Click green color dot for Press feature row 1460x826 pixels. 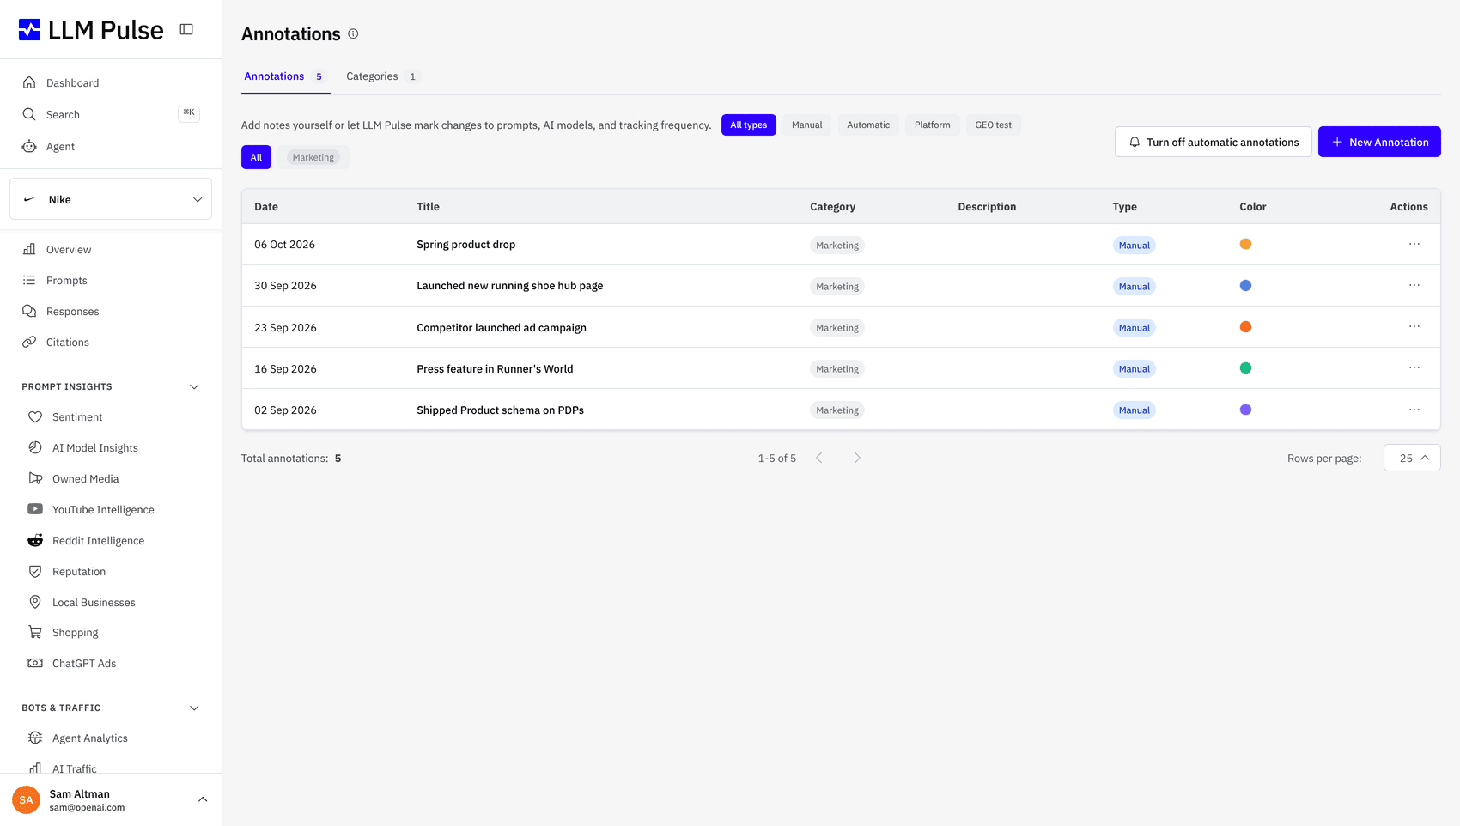[x=1245, y=368]
